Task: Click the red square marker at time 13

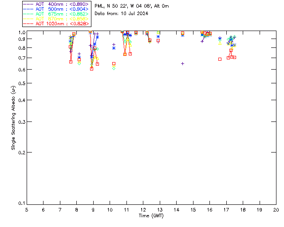Action: [x=158, y=41]
